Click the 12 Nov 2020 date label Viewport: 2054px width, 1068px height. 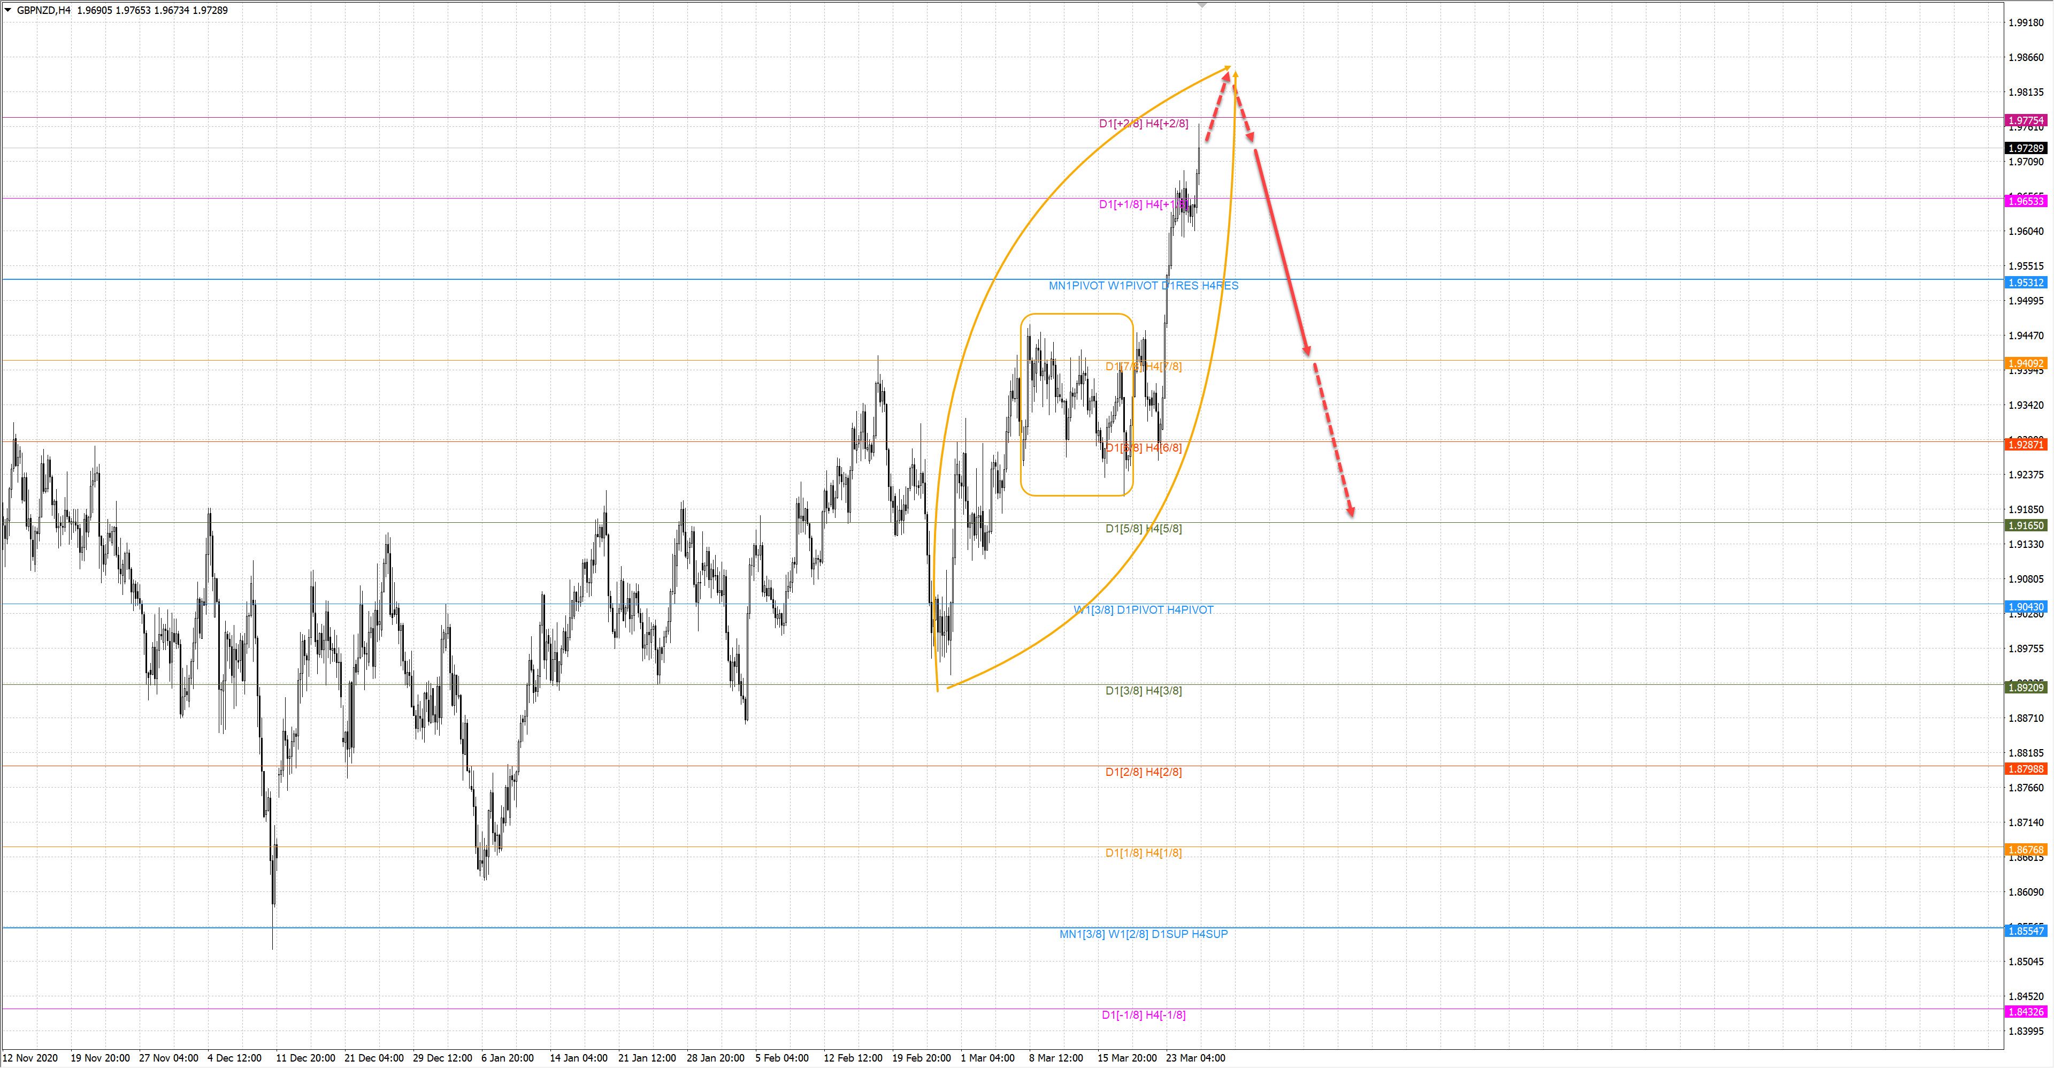click(x=30, y=1058)
